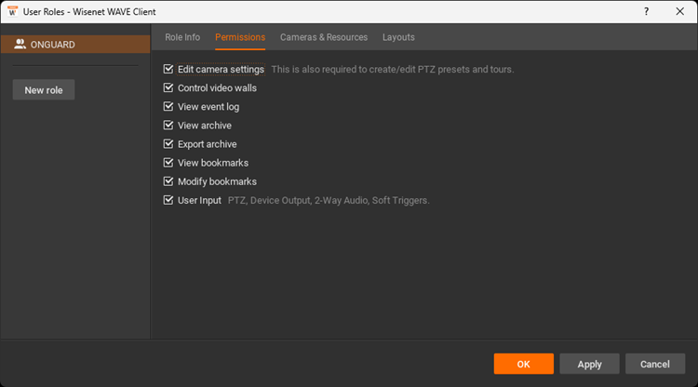
Task: Toggle User Input checkbox
Action: (x=168, y=200)
